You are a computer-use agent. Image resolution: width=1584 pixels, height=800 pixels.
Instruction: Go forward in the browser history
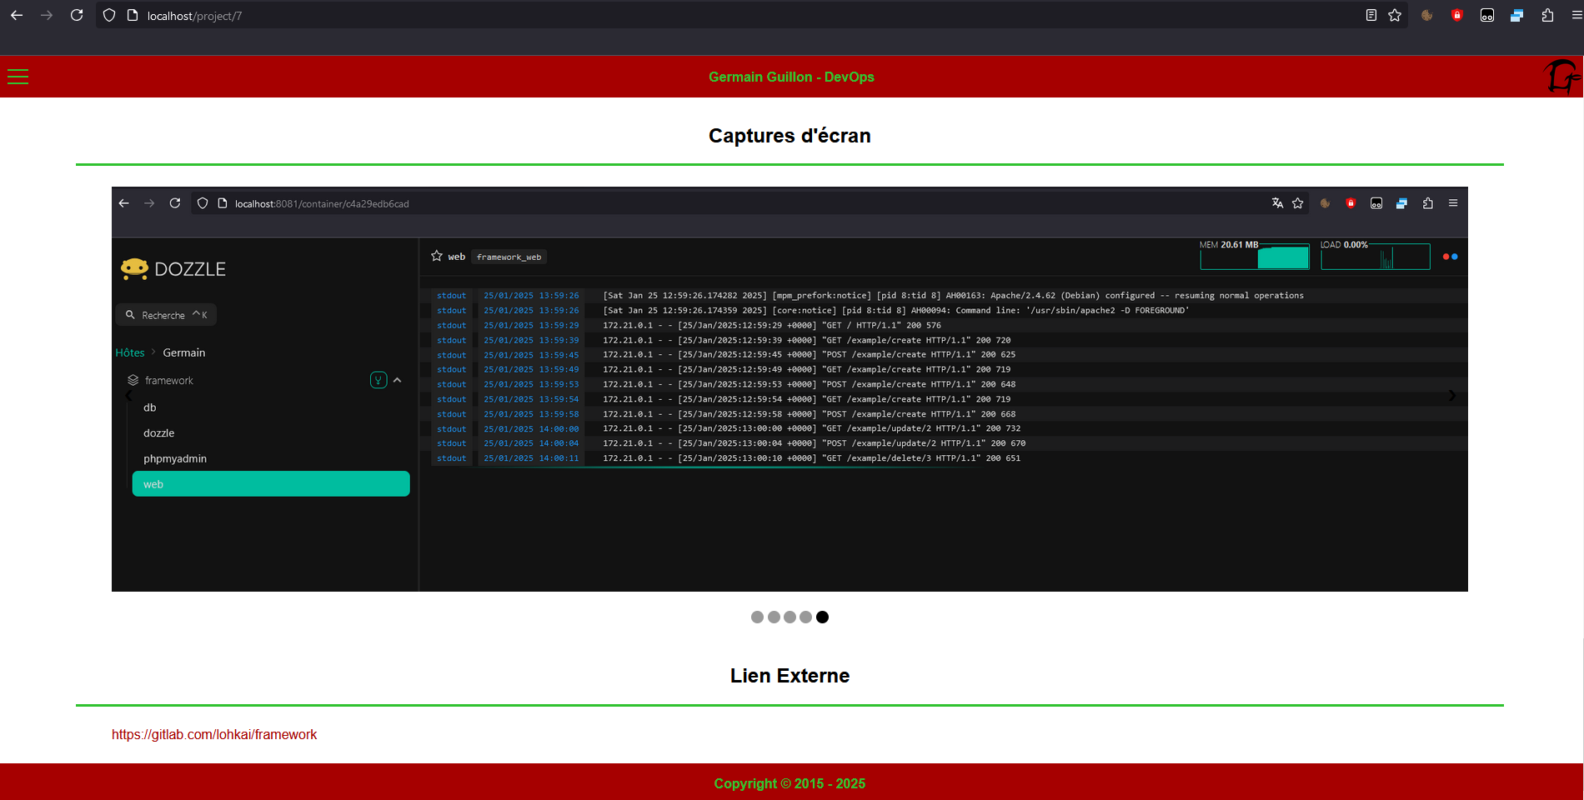47,15
